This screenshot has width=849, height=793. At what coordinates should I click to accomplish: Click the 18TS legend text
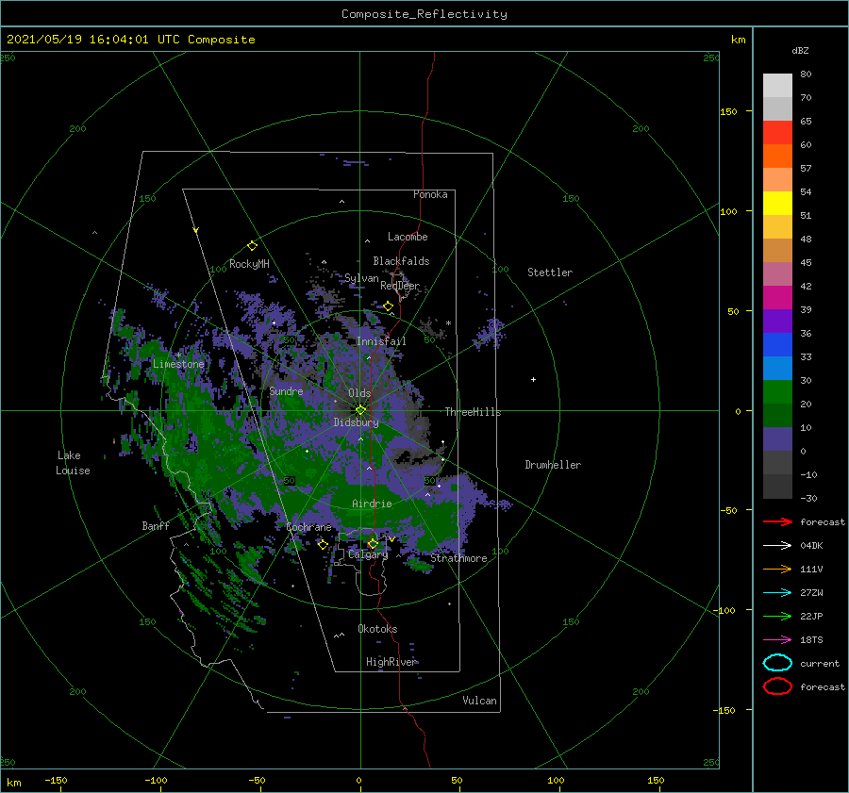click(x=811, y=640)
